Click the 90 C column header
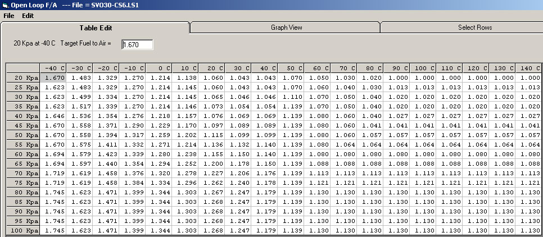 click(x=397, y=68)
